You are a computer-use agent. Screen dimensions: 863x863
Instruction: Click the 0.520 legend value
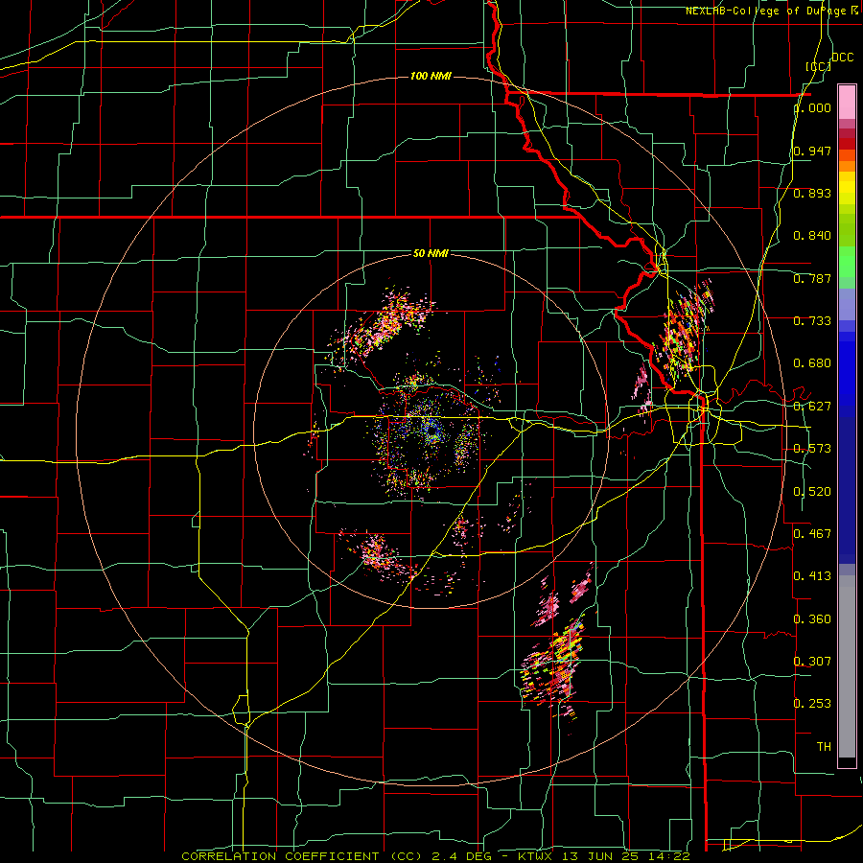pos(812,492)
